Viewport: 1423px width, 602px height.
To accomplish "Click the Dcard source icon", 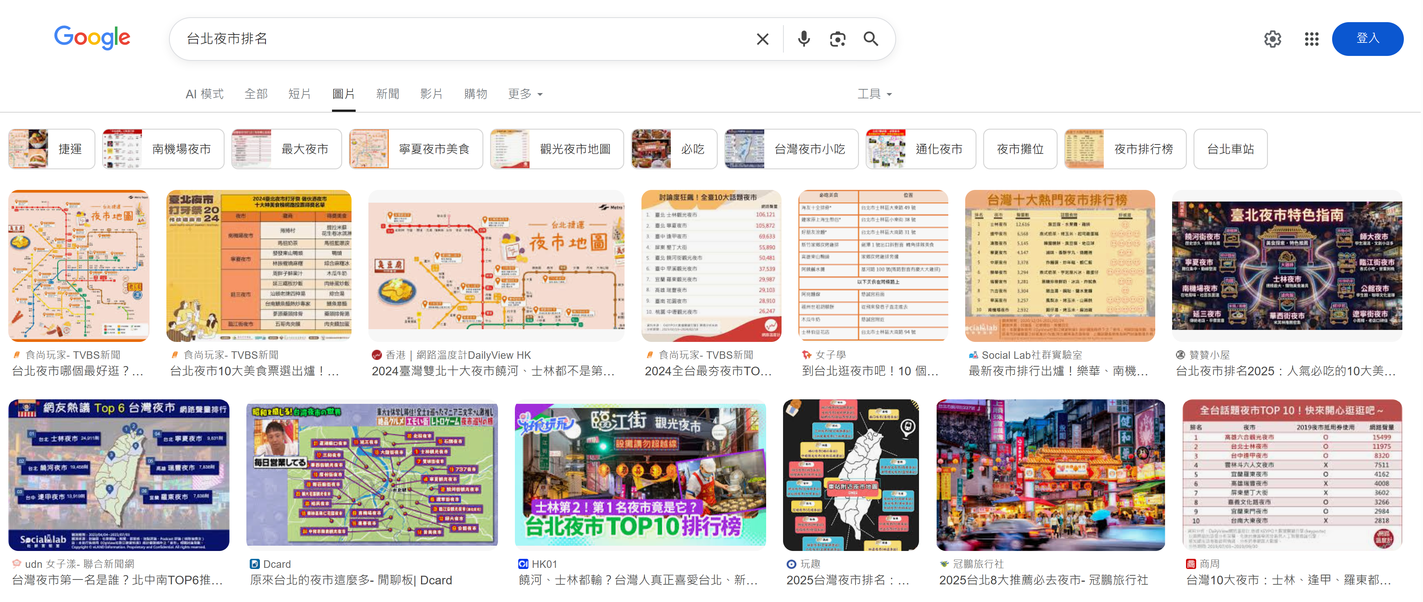I will tap(255, 564).
